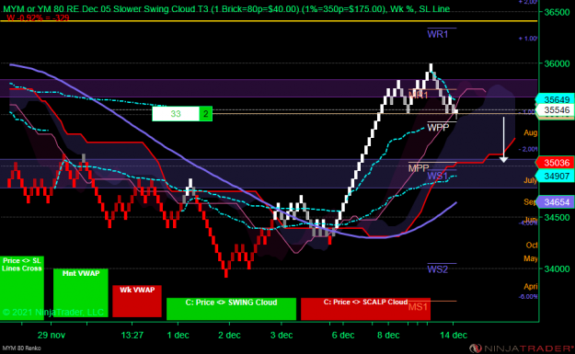Screen dimensions: 575x354
Task: Click the red 'W -0.92% = -329' readout
Action: coord(38,17)
